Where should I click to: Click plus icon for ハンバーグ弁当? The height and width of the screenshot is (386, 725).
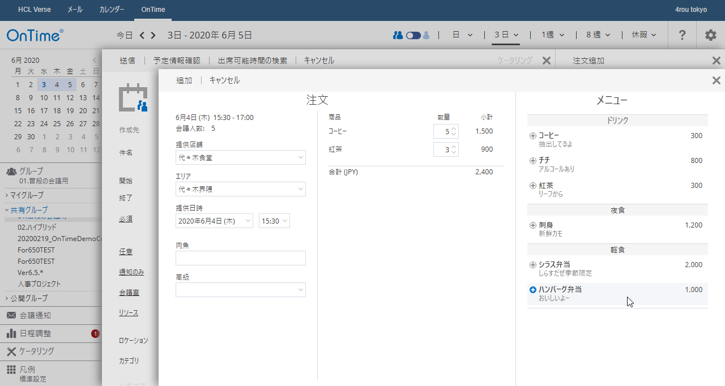[532, 290]
